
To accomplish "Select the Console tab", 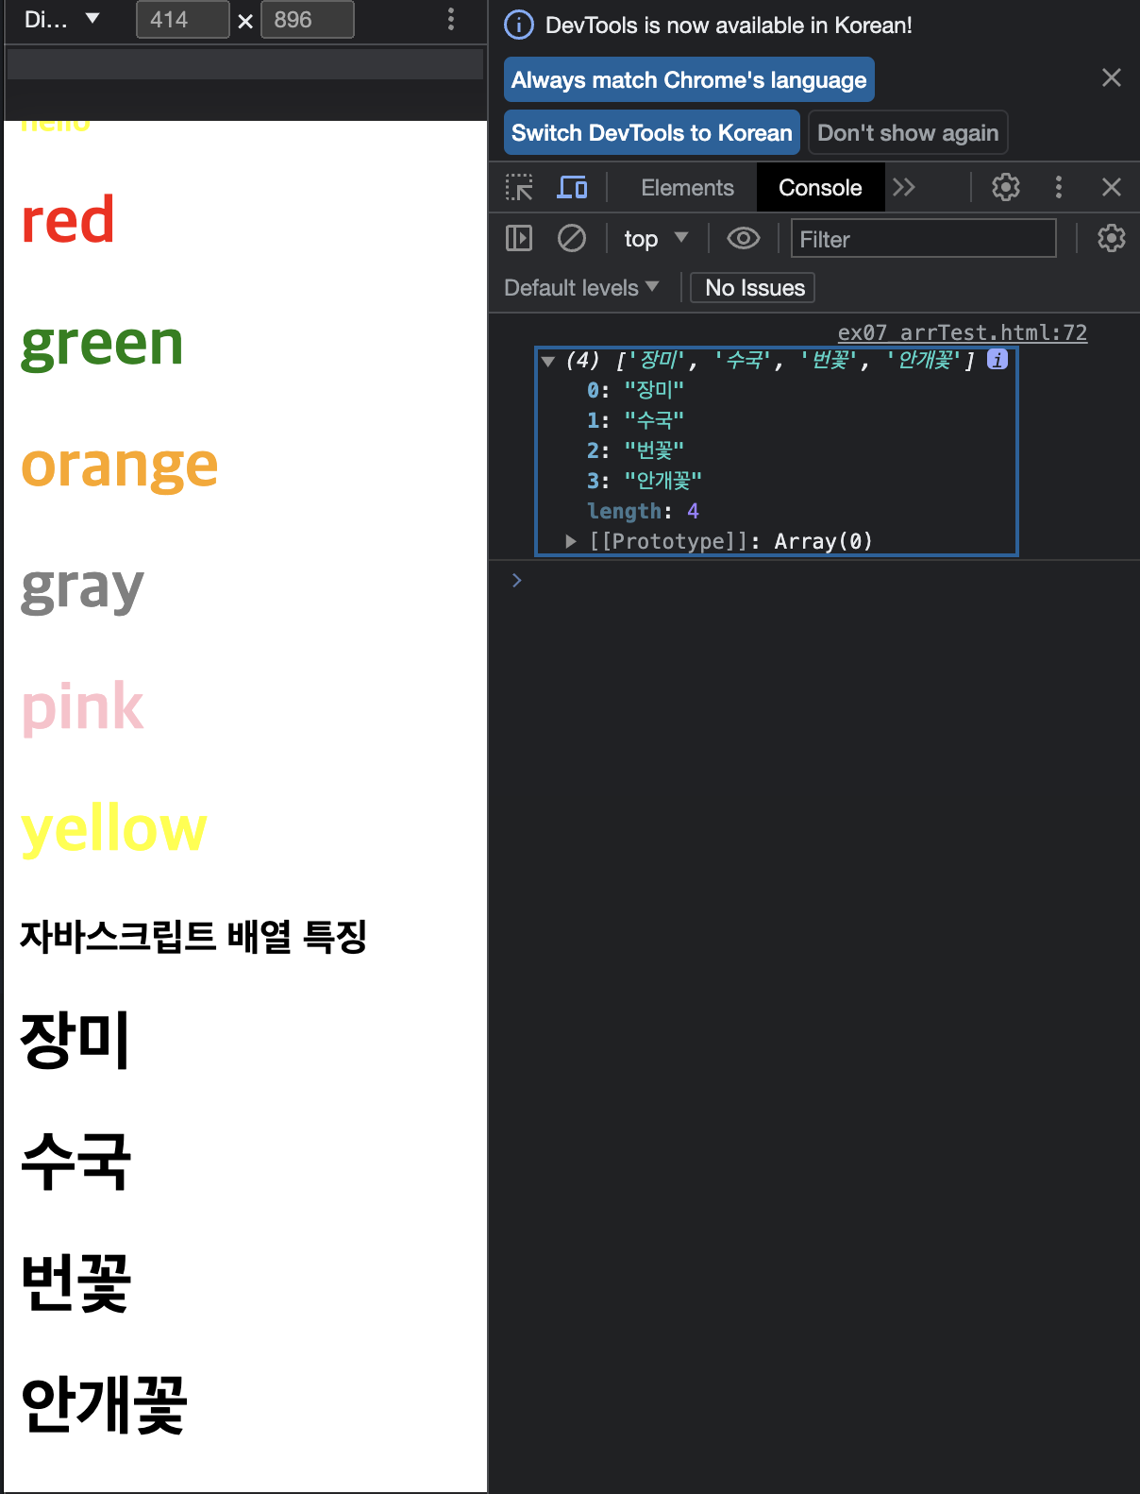I will [x=820, y=187].
